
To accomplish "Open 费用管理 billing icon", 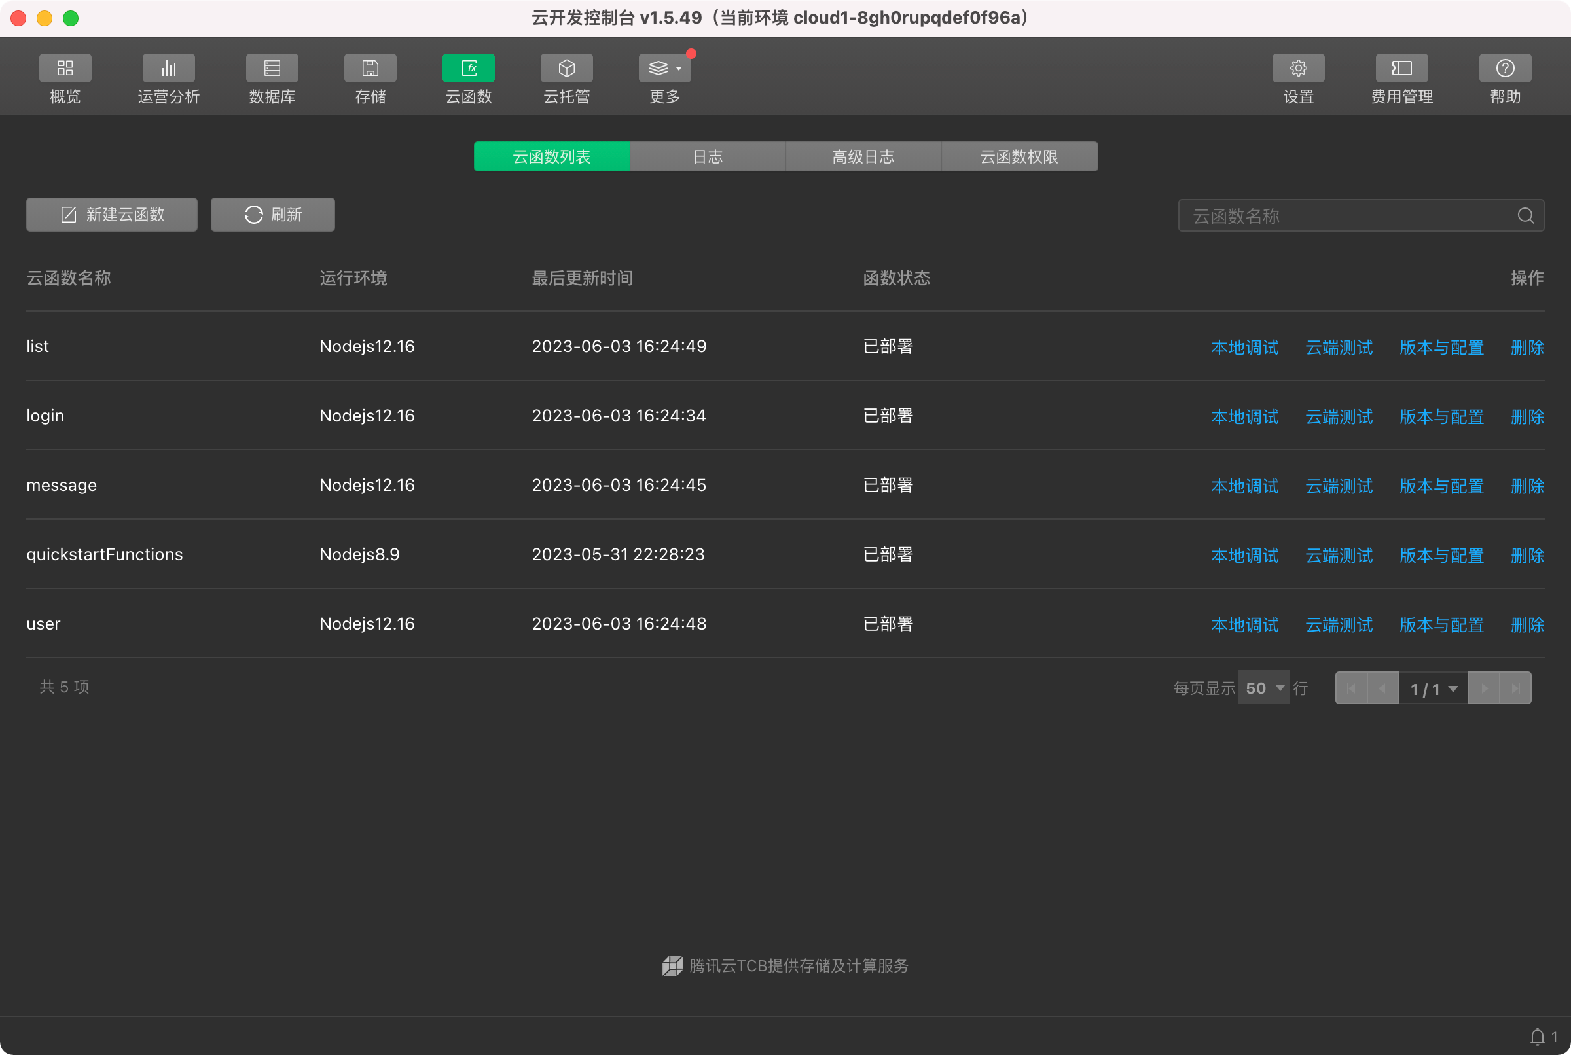I will pos(1401,68).
